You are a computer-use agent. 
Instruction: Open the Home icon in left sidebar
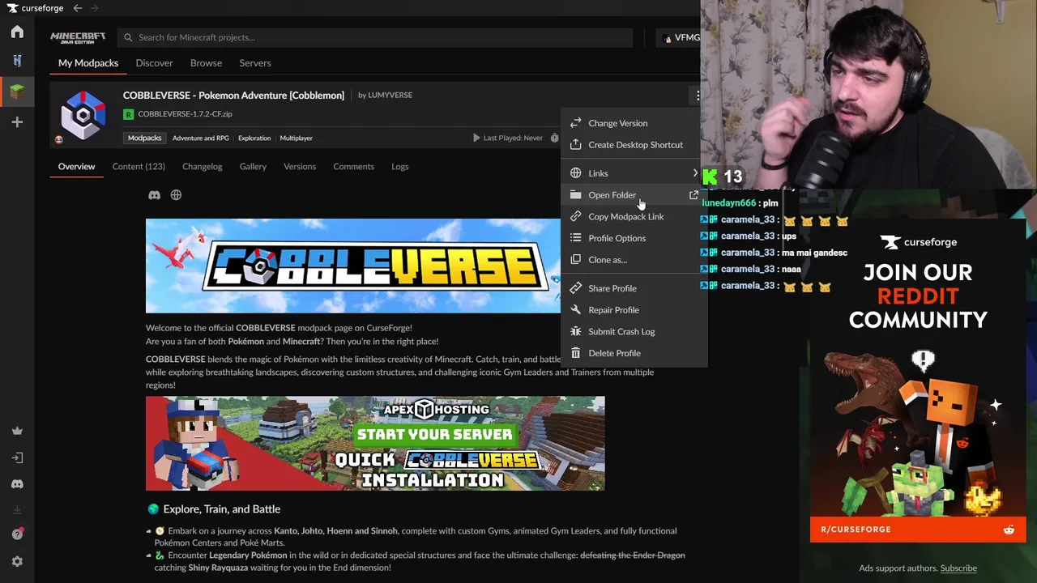pyautogui.click(x=17, y=32)
